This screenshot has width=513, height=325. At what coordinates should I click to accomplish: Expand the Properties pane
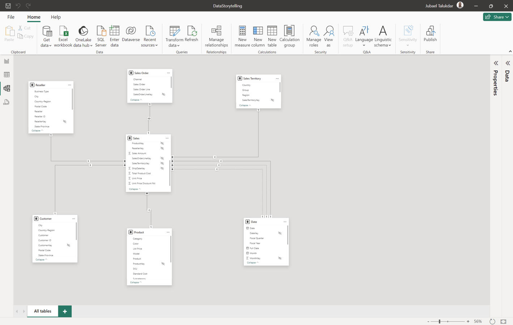(496, 63)
